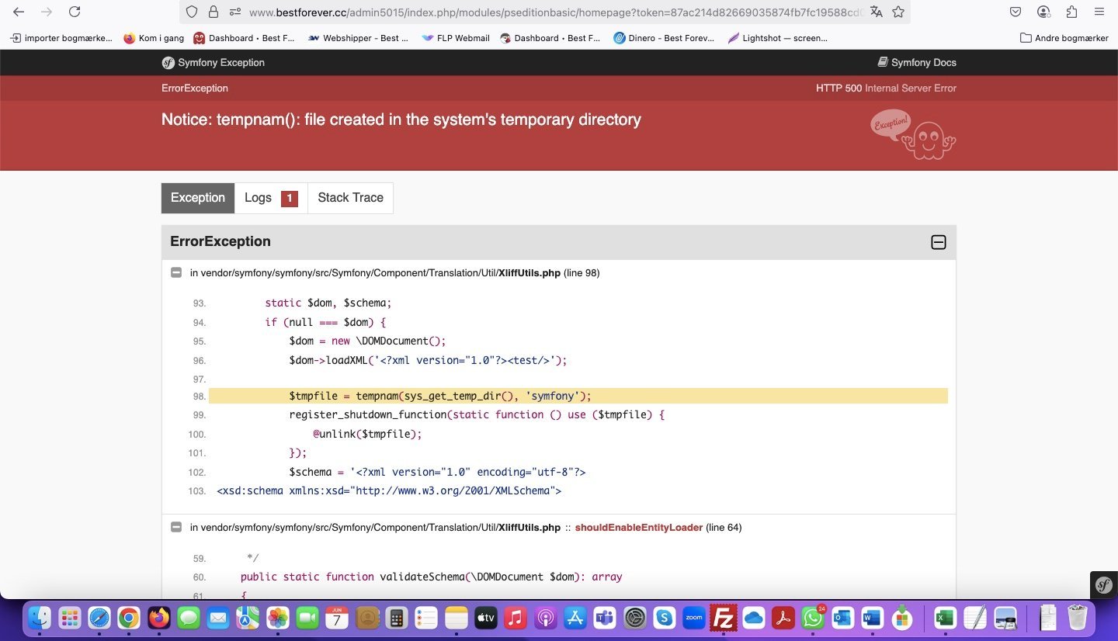Image resolution: width=1118 pixels, height=641 pixels.
Task: Open OneDrive from the dock
Action: point(753,618)
